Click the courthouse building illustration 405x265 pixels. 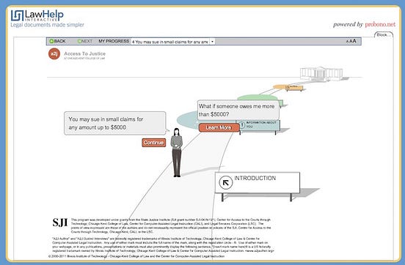coord(321,73)
